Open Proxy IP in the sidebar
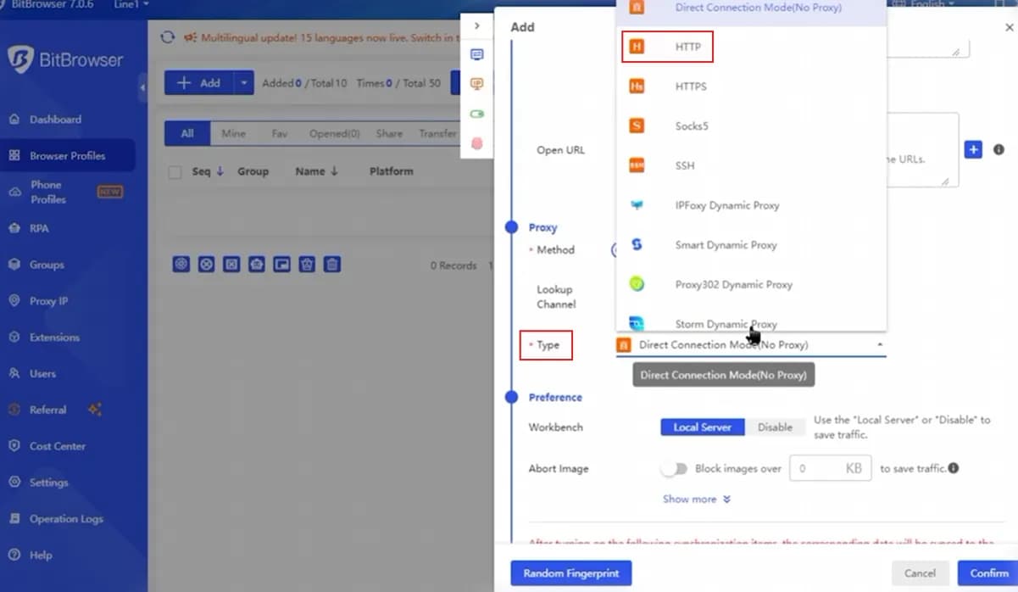Viewport: 1018px width, 592px height. 49,301
